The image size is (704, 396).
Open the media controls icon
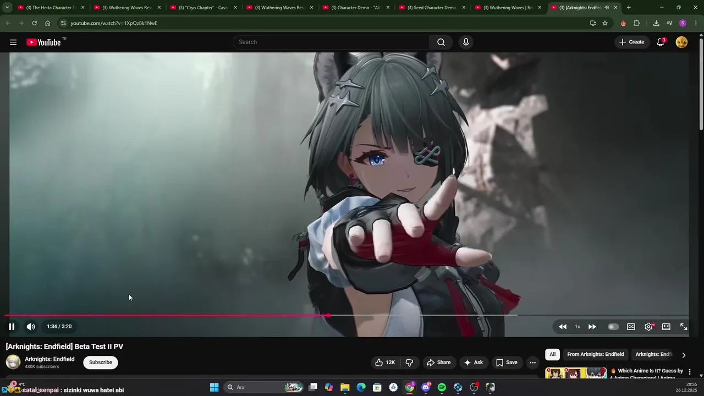669,23
